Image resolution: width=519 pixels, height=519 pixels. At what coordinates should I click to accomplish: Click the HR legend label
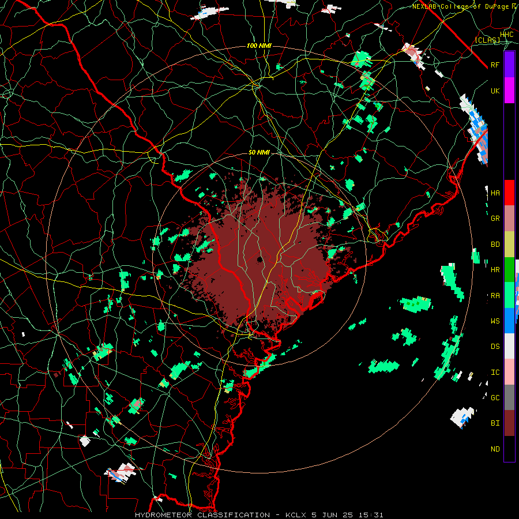point(495,270)
